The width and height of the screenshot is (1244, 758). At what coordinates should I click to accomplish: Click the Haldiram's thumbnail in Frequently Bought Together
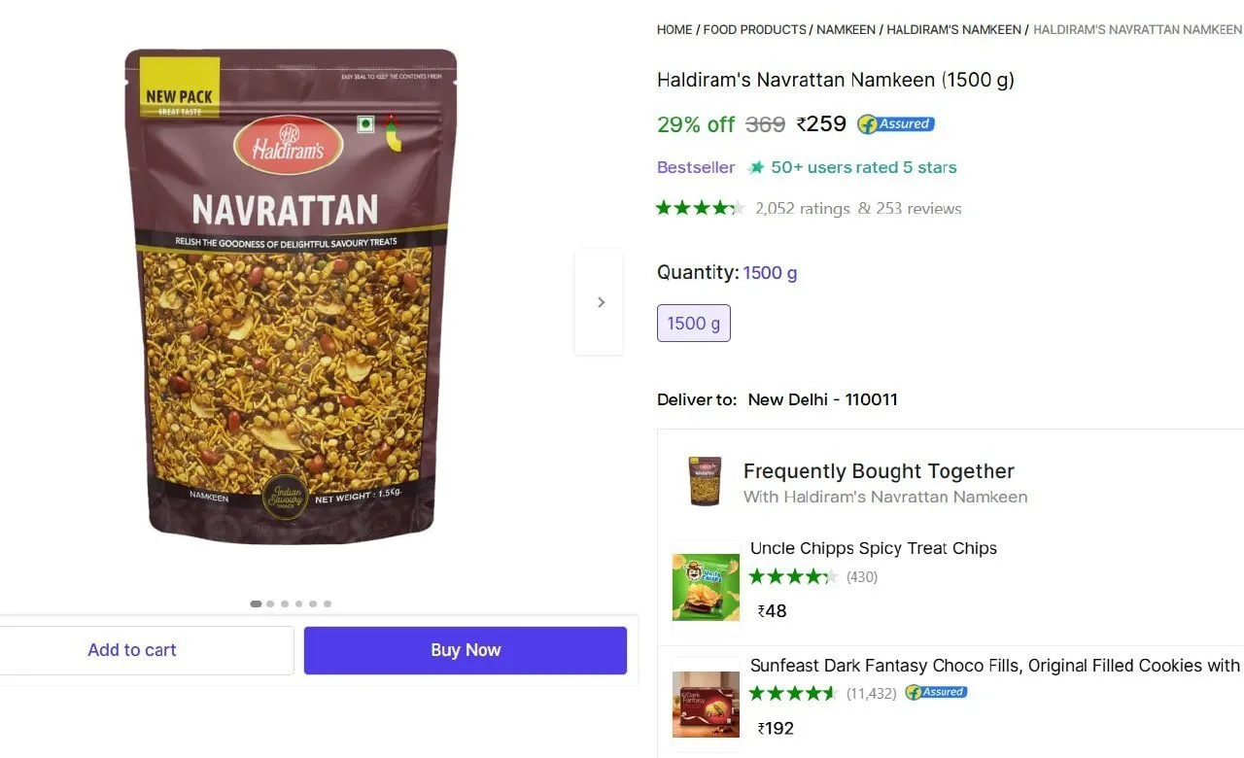pos(706,482)
